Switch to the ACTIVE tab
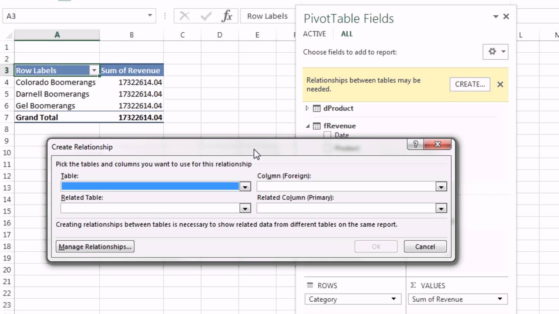The image size is (559, 314). point(314,34)
